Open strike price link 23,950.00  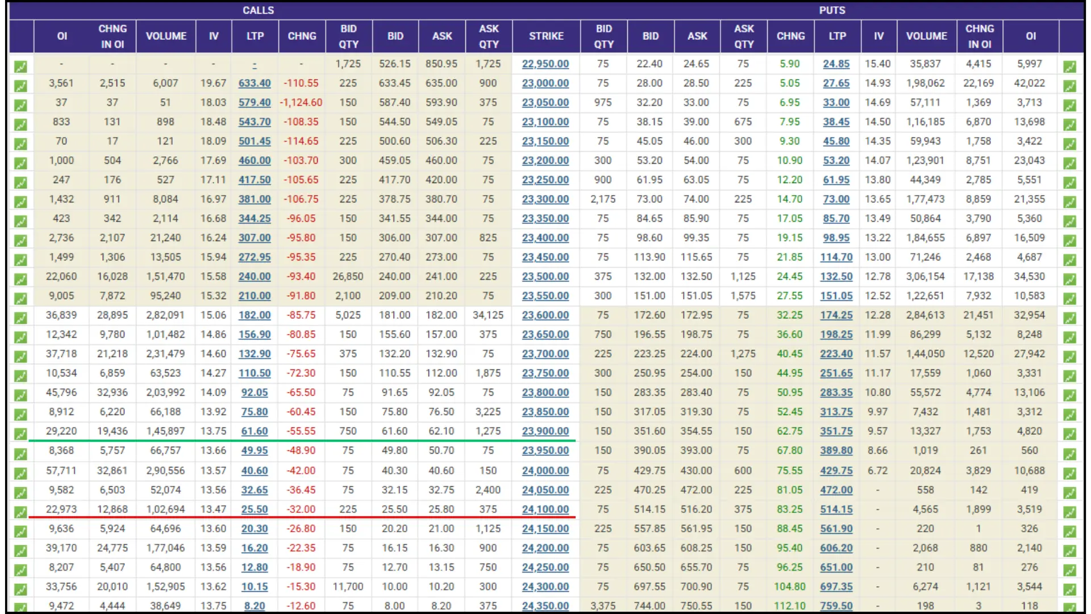click(545, 450)
